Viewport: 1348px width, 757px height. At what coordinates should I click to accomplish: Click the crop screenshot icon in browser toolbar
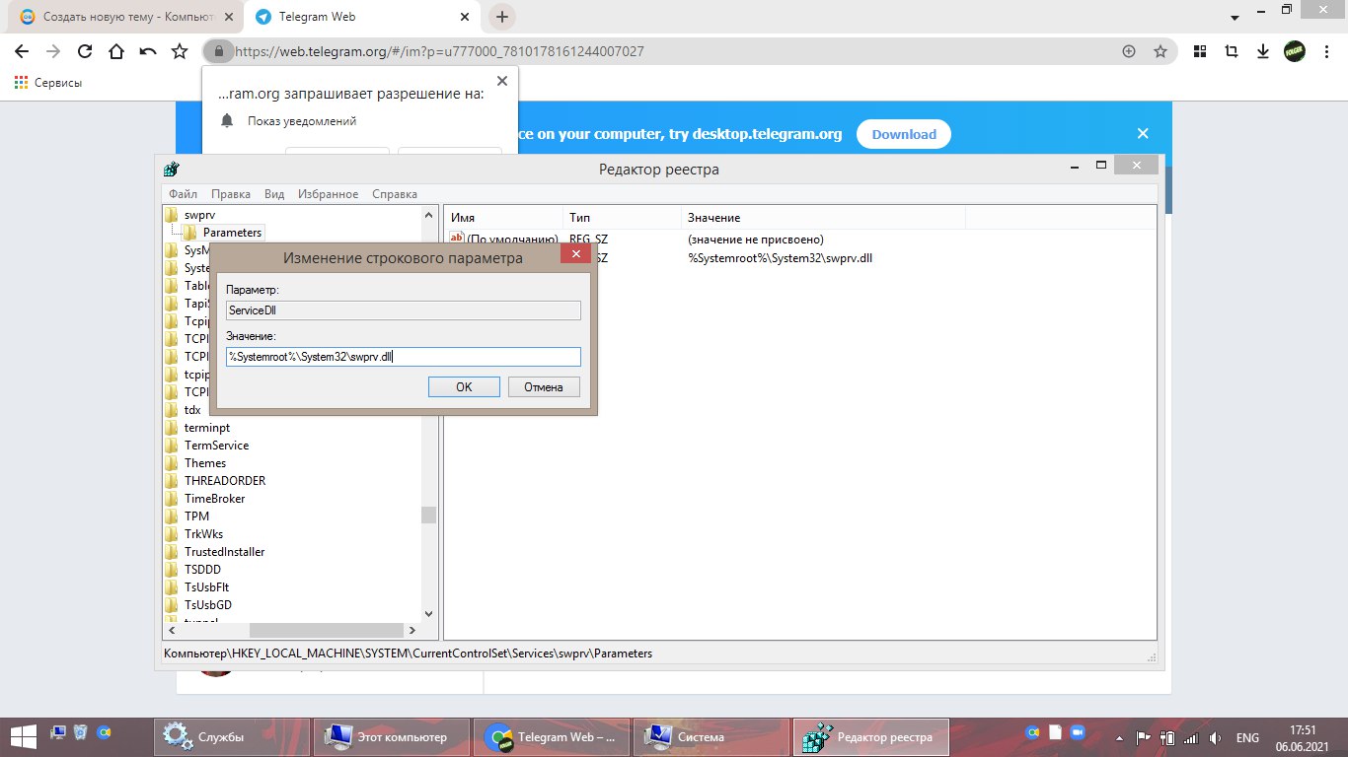click(1232, 51)
